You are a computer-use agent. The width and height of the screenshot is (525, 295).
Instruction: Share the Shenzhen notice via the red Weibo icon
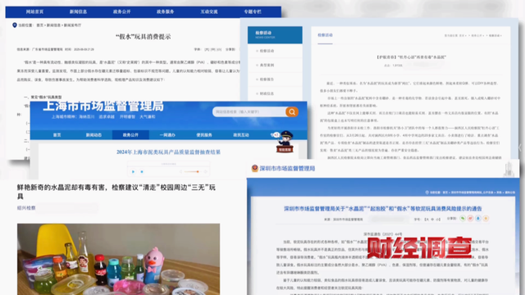coord(470,219)
